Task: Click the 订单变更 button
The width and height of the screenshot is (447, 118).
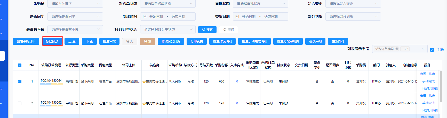Action: tap(197, 41)
